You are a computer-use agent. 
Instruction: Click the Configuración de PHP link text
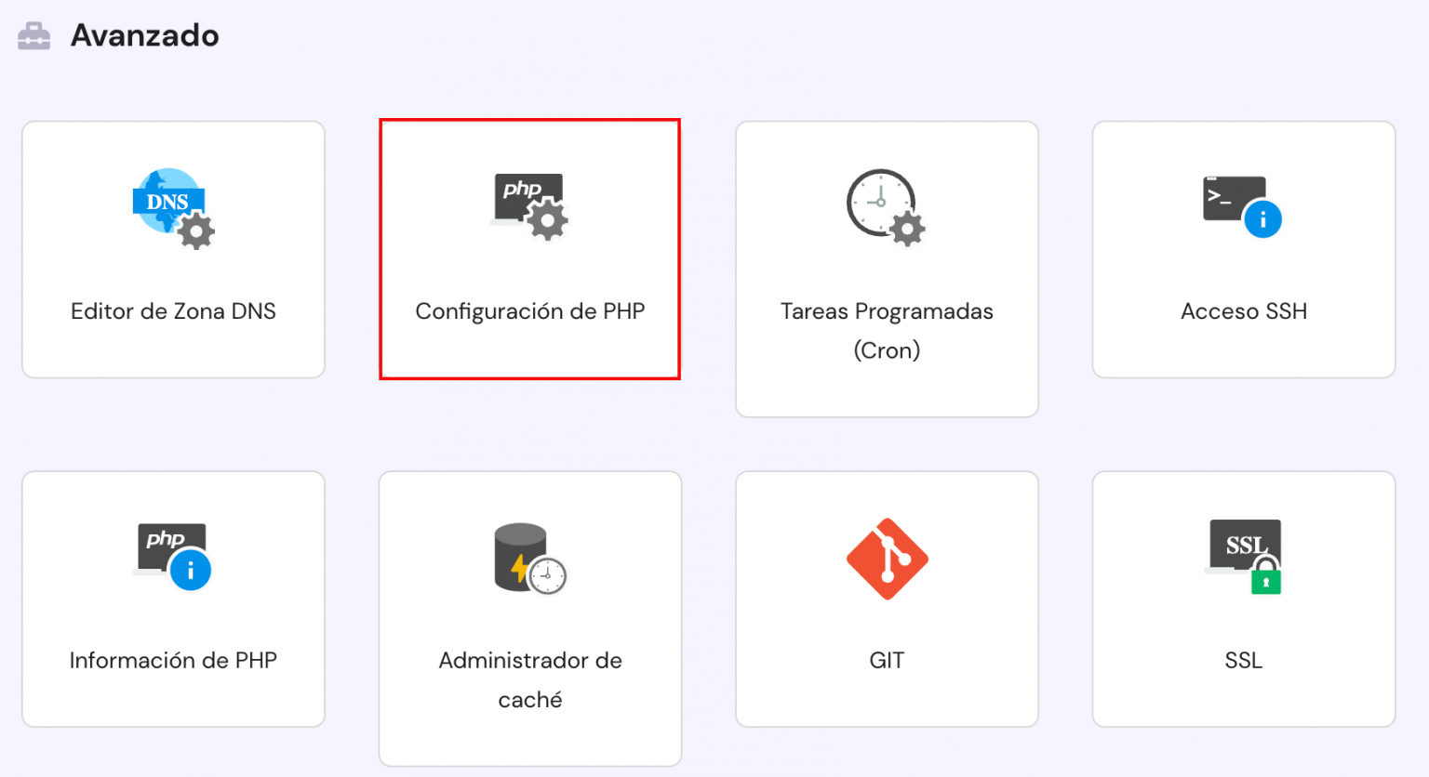click(528, 311)
